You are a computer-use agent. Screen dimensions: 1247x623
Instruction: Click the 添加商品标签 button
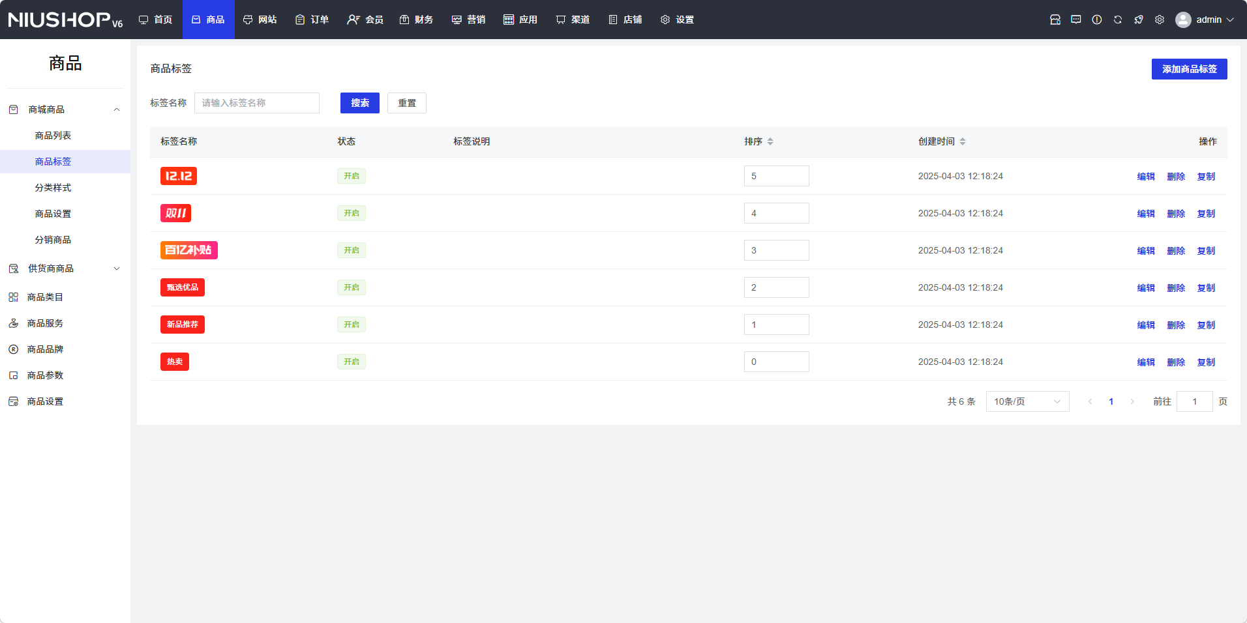click(x=1188, y=69)
